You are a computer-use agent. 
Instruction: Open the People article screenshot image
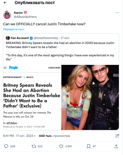point(32,97)
